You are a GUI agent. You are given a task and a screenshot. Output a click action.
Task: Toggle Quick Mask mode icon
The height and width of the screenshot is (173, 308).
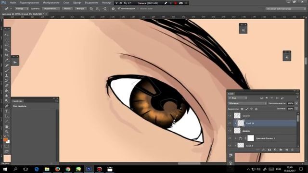6,146
